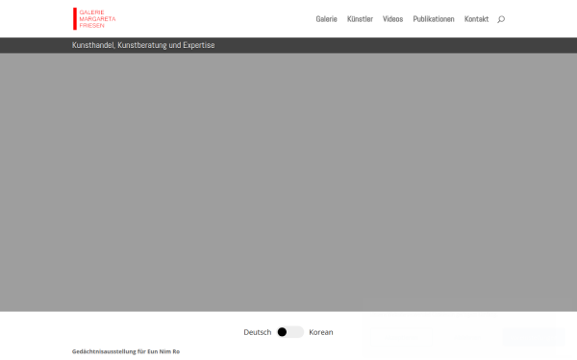577x360 pixels.
Task: Toggle the Deutsch/Korean language switch
Action: coord(290,332)
